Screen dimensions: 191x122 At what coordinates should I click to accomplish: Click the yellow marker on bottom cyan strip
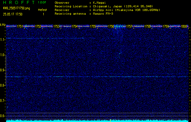pyautogui.click(x=110, y=120)
